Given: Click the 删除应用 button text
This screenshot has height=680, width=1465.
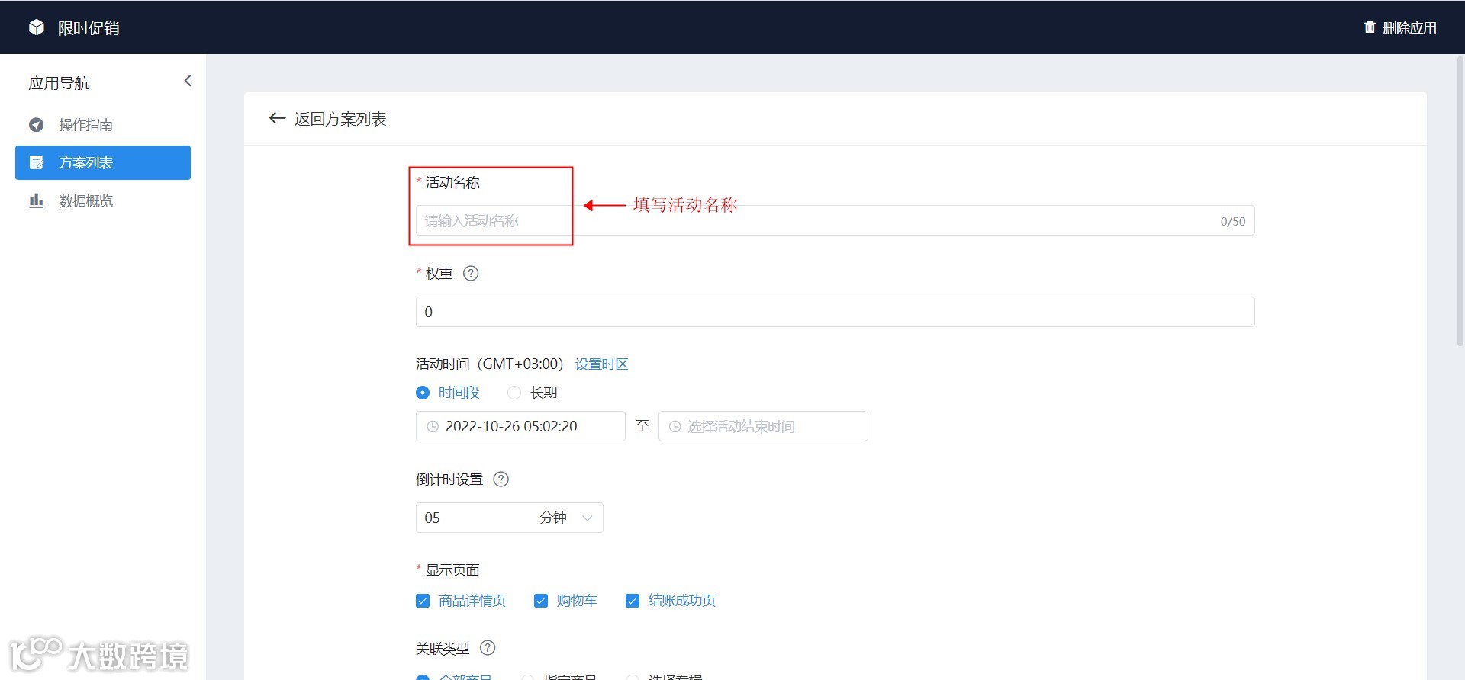Looking at the screenshot, I should coord(1409,27).
